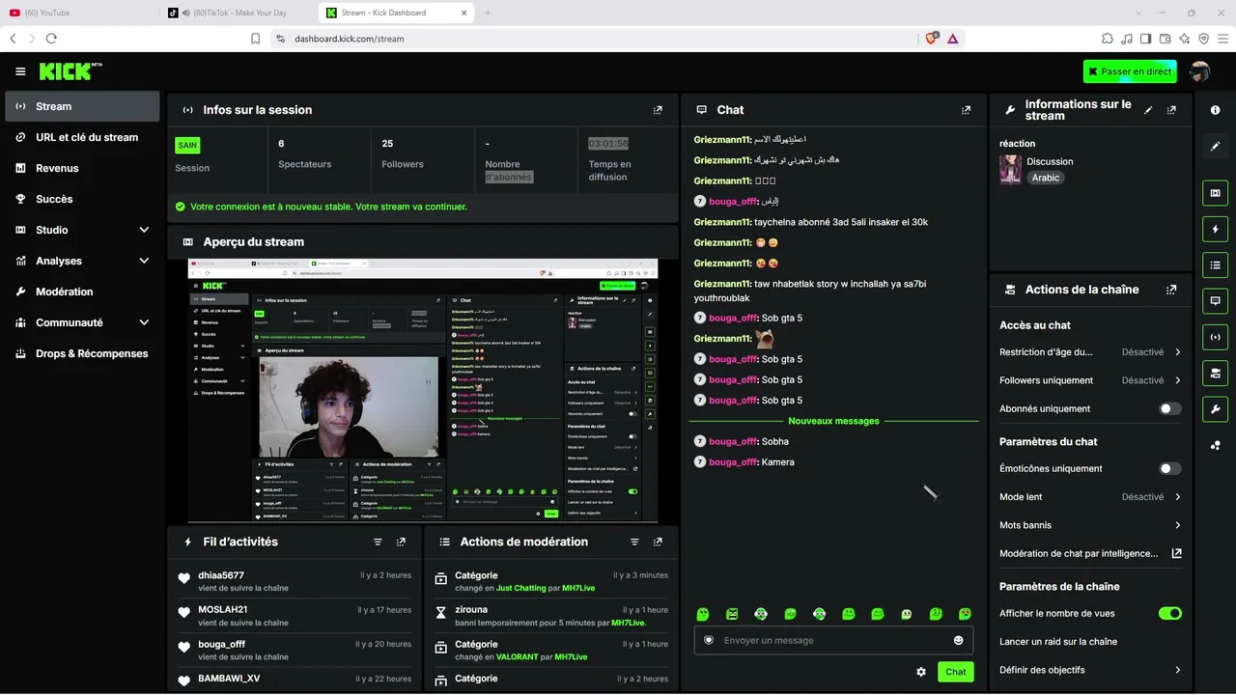Screen dimensions: 1236x695
Task: Open Restriction d'âge options chevron
Action: (1178, 352)
